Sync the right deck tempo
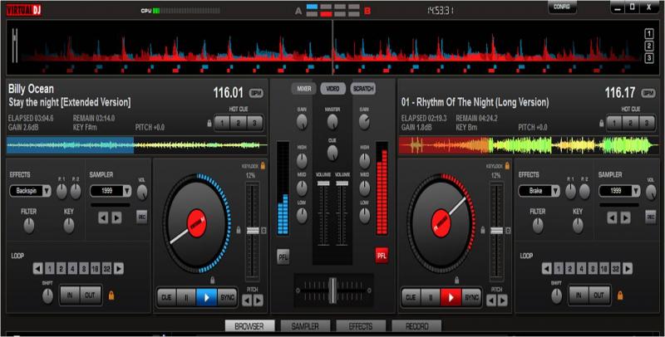665x337 pixels. 471,298
